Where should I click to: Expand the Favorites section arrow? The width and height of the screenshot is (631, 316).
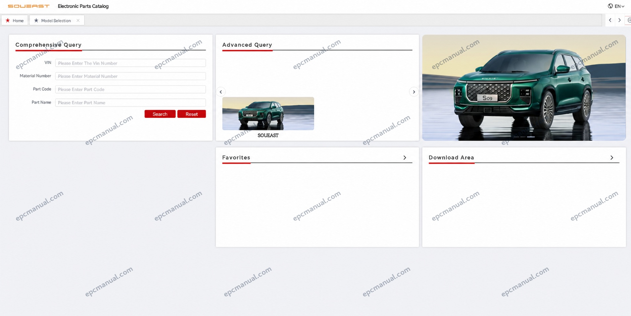point(405,158)
